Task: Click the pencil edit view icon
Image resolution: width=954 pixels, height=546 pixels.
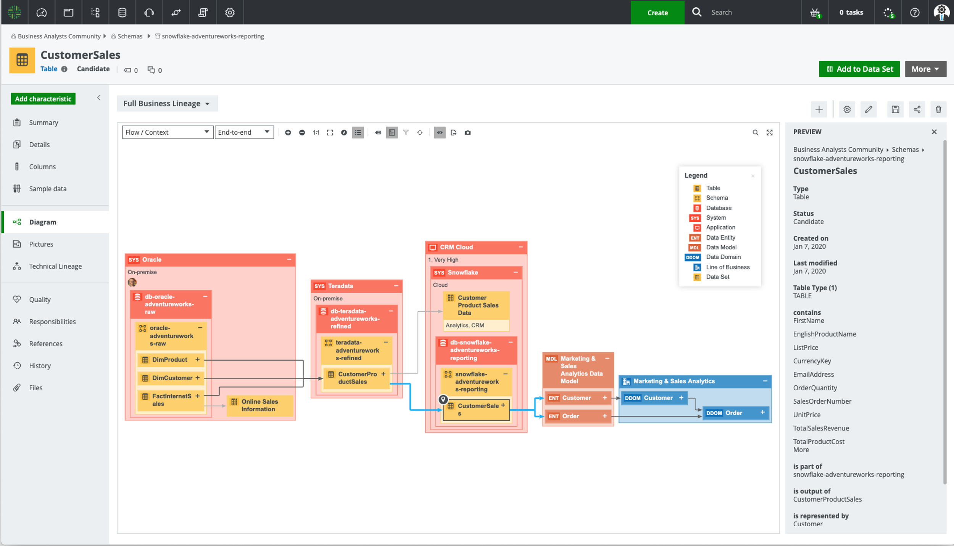Action: pos(869,110)
